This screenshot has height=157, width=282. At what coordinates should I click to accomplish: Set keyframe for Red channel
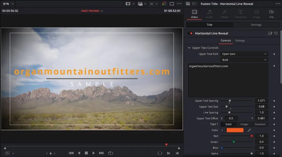[x=274, y=136]
